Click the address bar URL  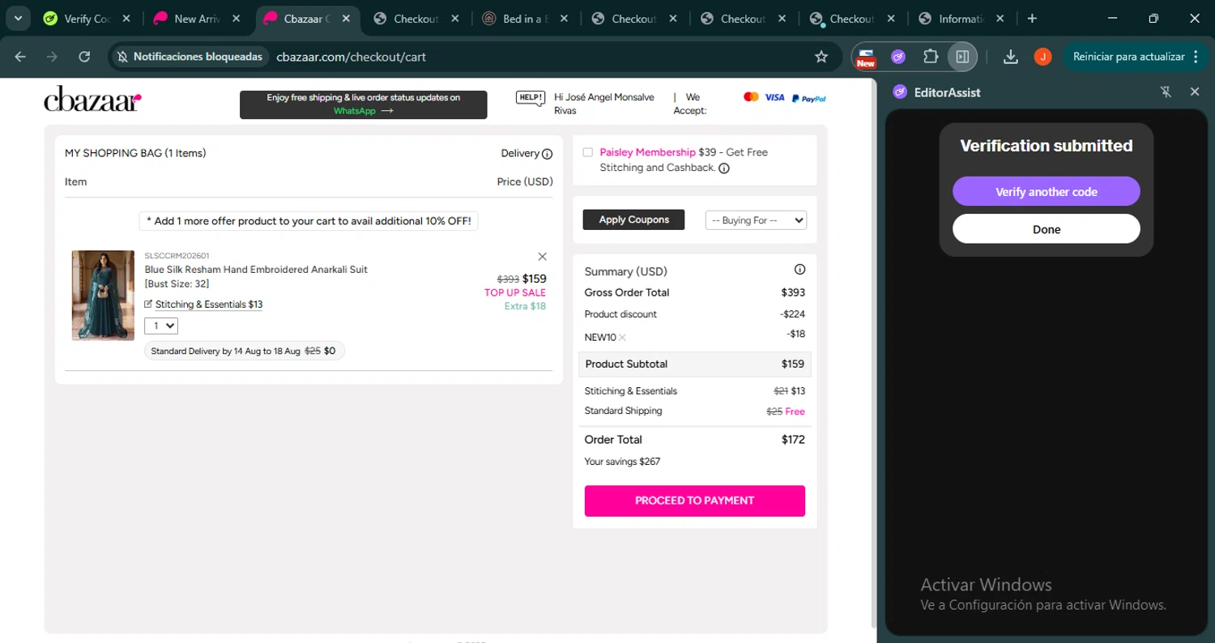click(351, 57)
